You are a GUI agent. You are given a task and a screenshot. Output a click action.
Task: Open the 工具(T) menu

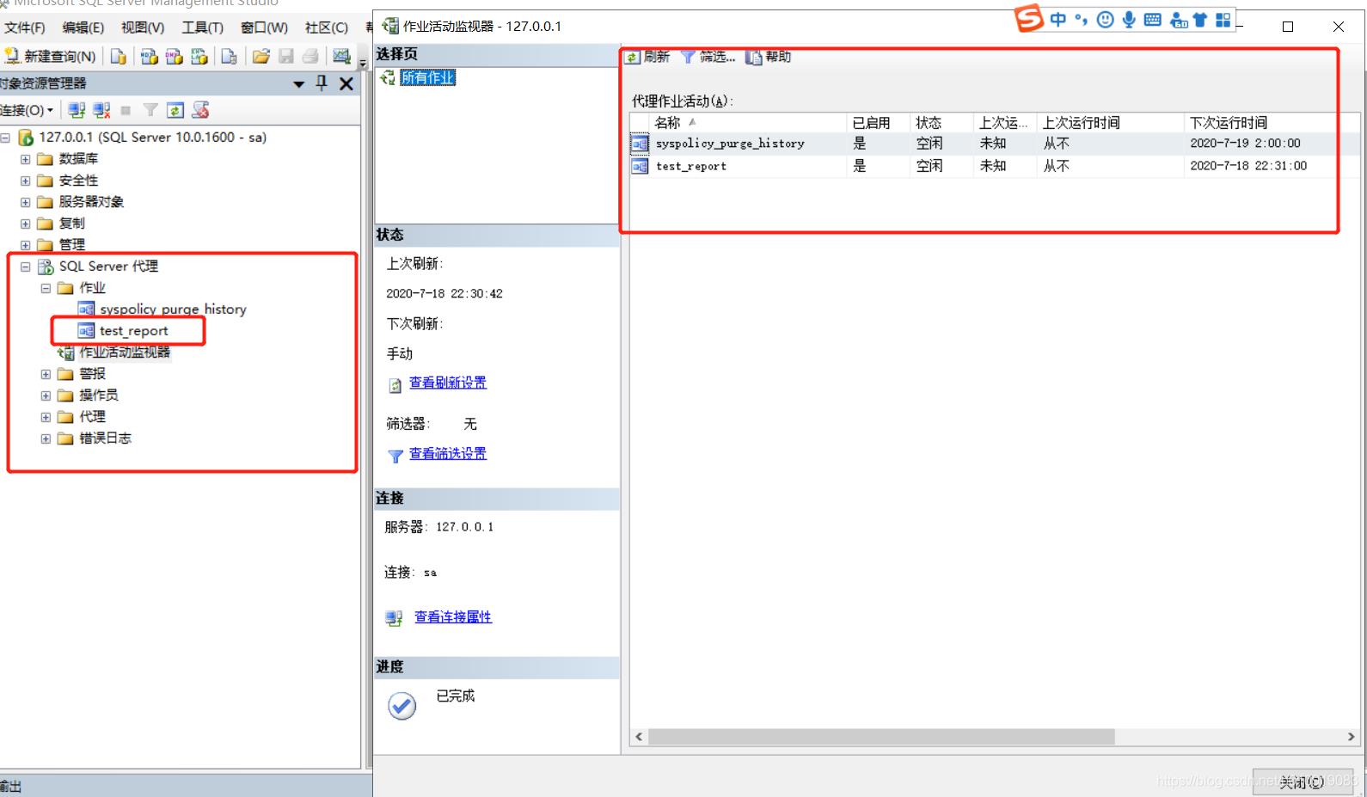coord(202,28)
